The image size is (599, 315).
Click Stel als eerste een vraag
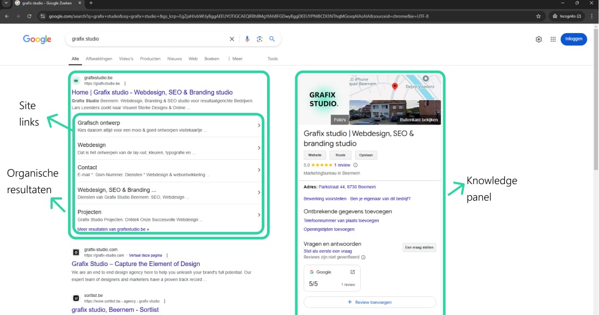[x=328, y=251]
